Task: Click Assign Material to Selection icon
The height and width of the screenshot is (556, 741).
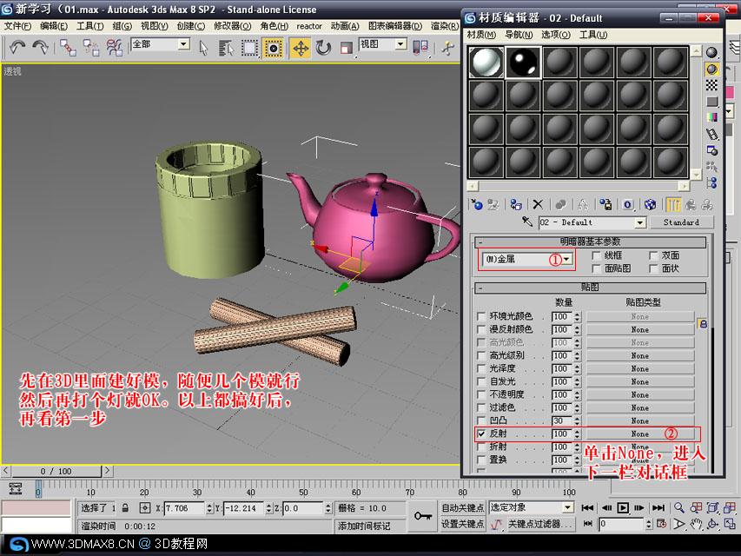Action: pyautogui.click(x=516, y=204)
